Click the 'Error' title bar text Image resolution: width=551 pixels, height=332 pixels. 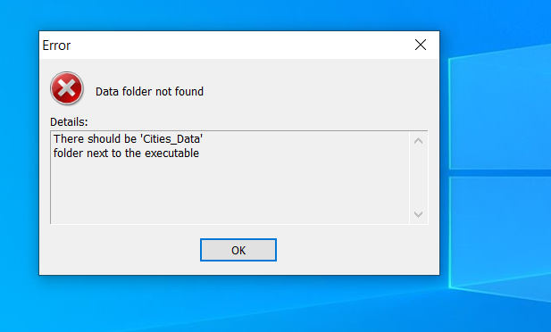point(56,46)
